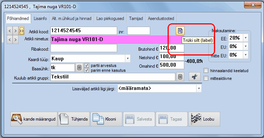Screen dimensions: 264x138
Task: Open kande määrangud settings
Action: tap(34, 119)
